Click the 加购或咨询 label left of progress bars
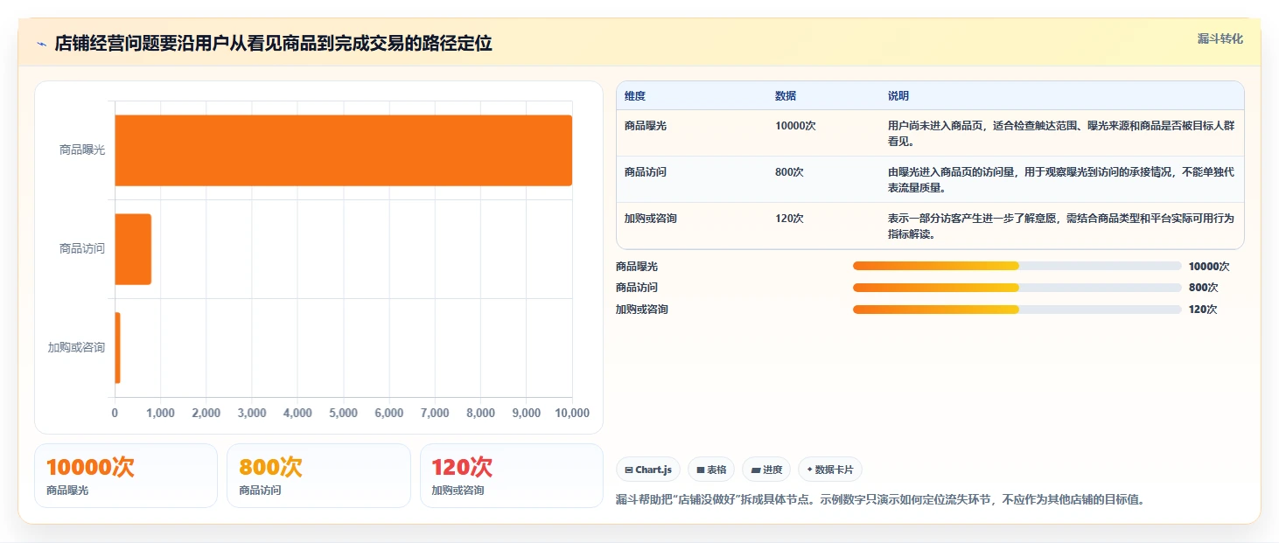This screenshot has height=543, width=1279. 642,310
